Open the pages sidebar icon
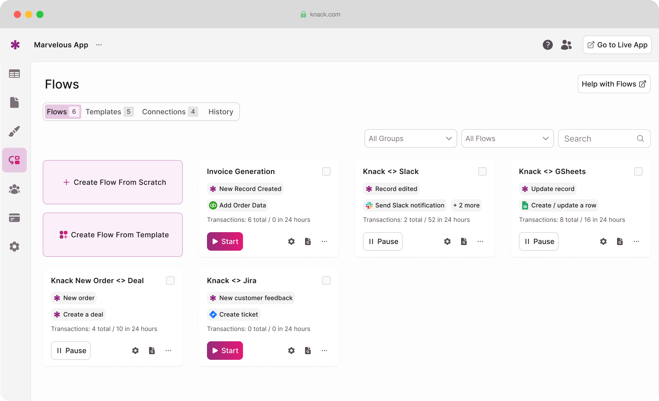Image resolution: width=659 pixels, height=401 pixels. pyautogui.click(x=14, y=102)
